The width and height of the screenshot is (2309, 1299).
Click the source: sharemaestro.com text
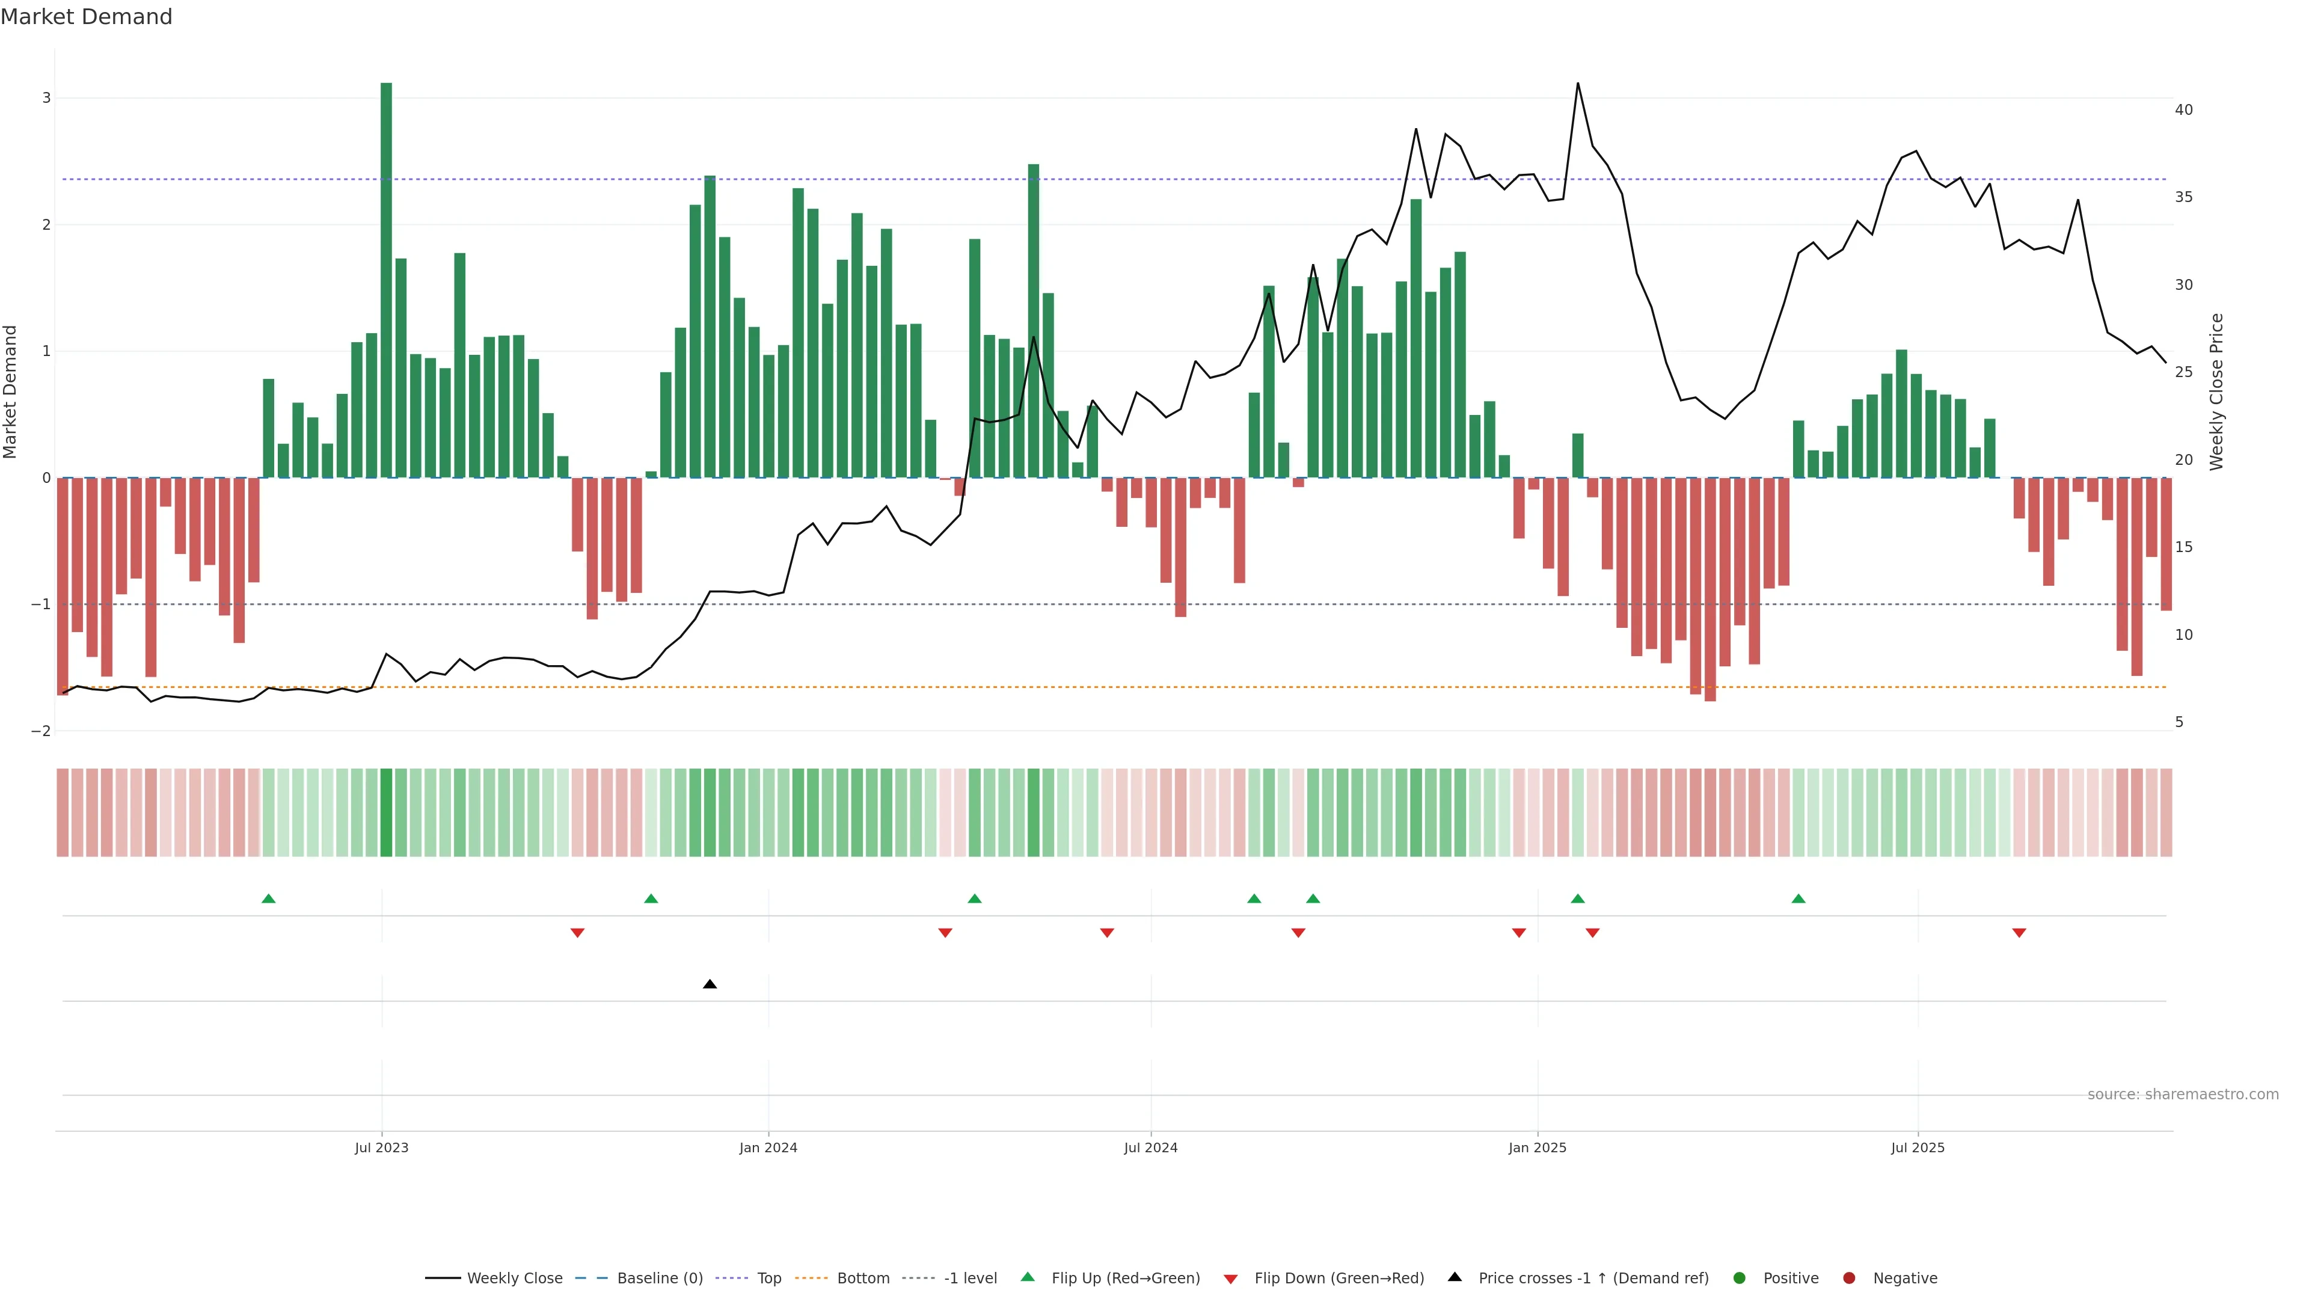2183,1095
